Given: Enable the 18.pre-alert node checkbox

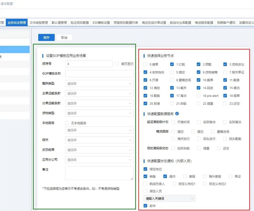Looking at the screenshot, I should (x=199, y=96).
